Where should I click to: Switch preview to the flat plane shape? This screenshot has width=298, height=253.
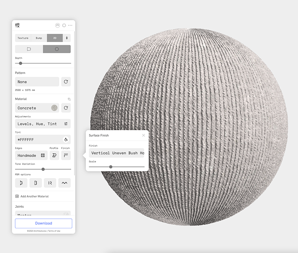click(29, 49)
